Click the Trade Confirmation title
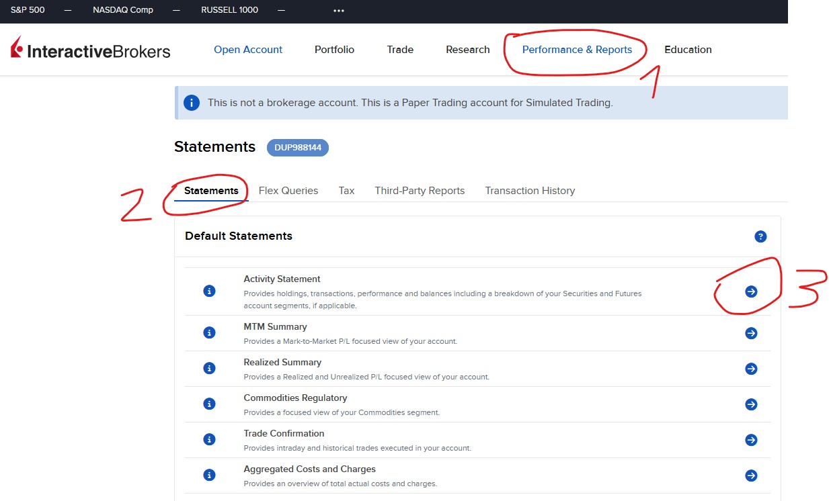The height and width of the screenshot is (501, 829). click(x=284, y=433)
